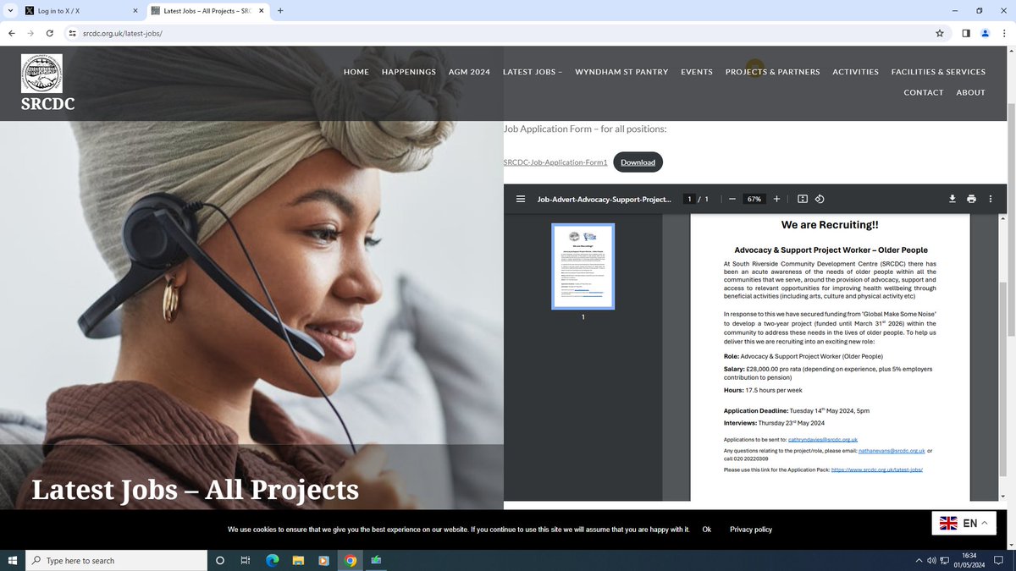The width and height of the screenshot is (1016, 571).
Task: Launch Microsoft Edge from taskbar
Action: (x=272, y=560)
